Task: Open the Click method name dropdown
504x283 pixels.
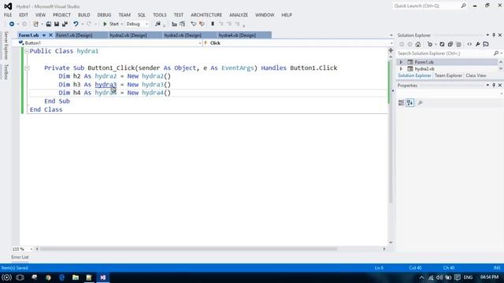Action: click(x=391, y=43)
